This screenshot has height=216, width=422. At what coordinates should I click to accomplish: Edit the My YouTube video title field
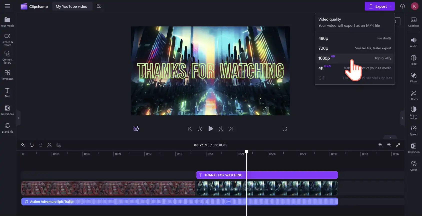pos(72,6)
